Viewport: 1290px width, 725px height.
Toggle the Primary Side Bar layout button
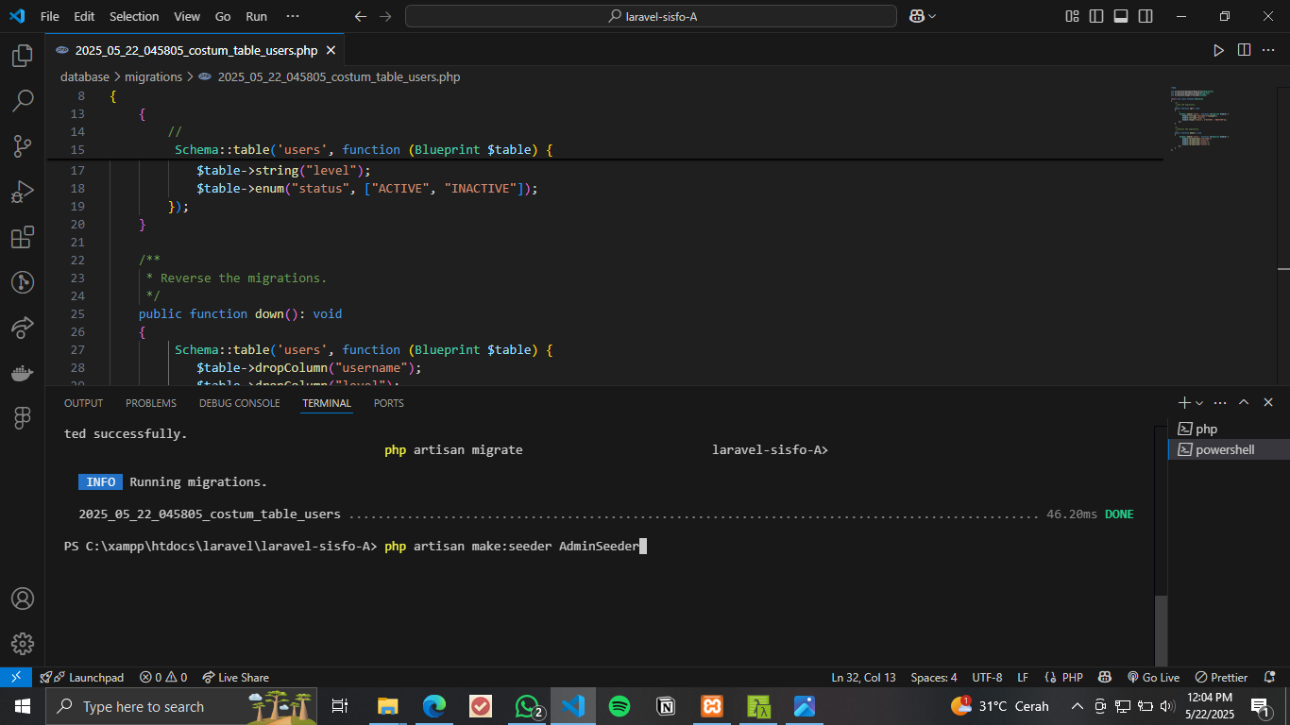pos(1096,16)
